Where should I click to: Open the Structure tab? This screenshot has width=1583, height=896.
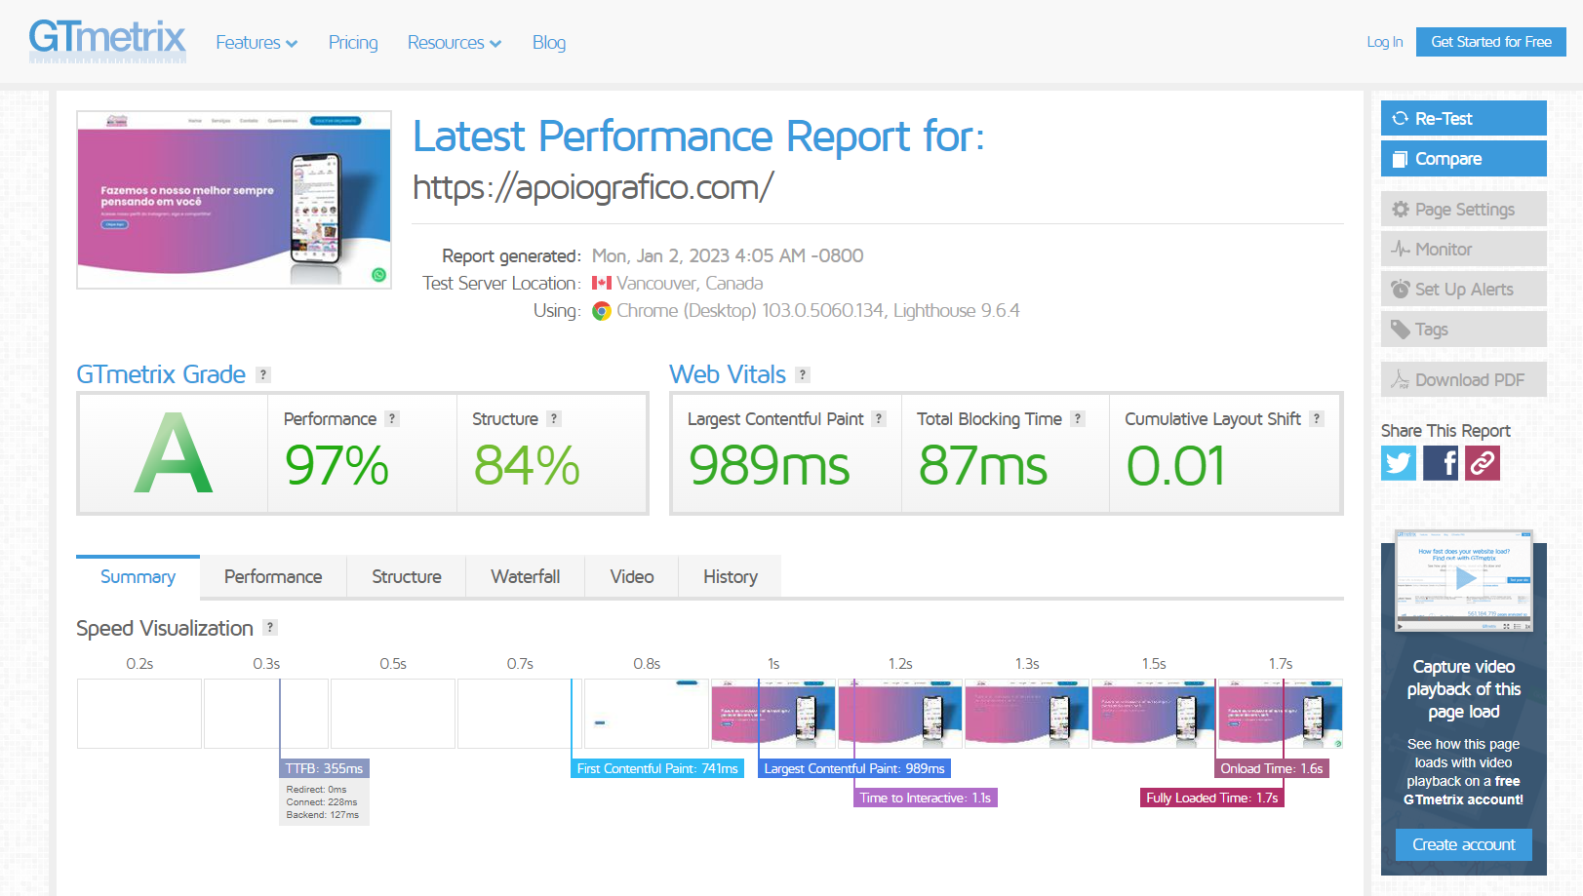tap(407, 576)
